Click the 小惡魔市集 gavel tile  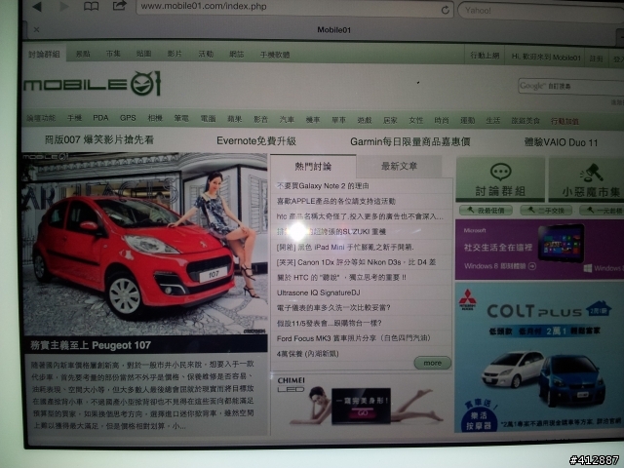point(587,179)
